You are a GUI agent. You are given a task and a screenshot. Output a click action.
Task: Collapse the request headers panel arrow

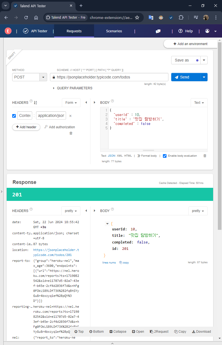tap(86, 102)
